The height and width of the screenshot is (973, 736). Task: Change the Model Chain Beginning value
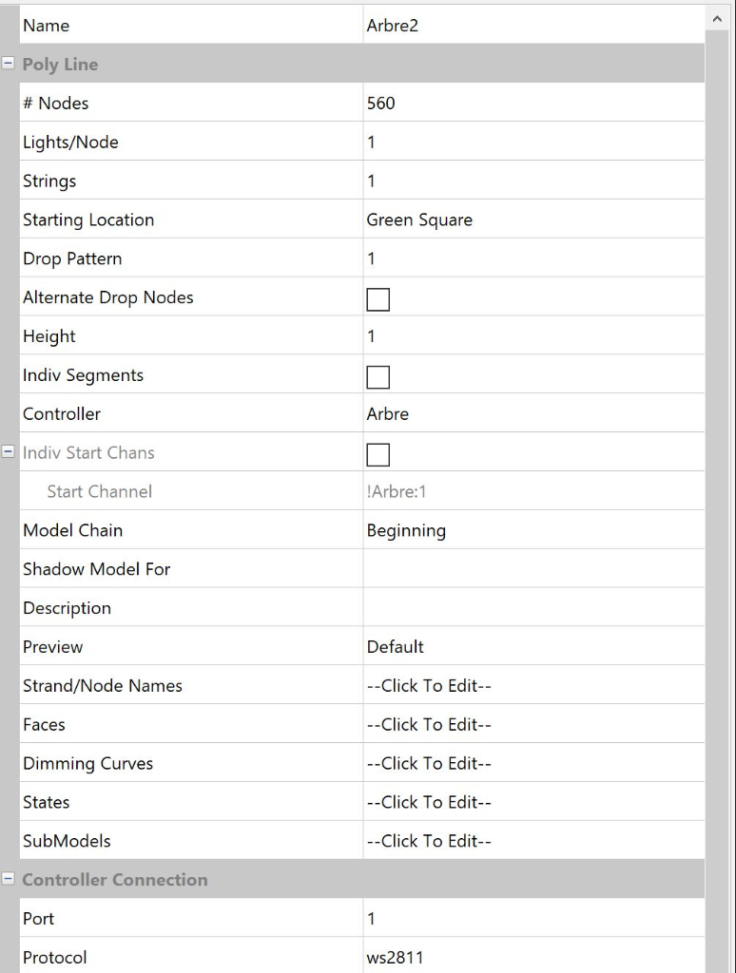coord(533,530)
